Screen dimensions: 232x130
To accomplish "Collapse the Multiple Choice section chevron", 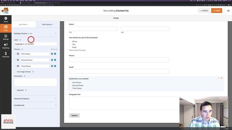I will click(x=55, y=34).
